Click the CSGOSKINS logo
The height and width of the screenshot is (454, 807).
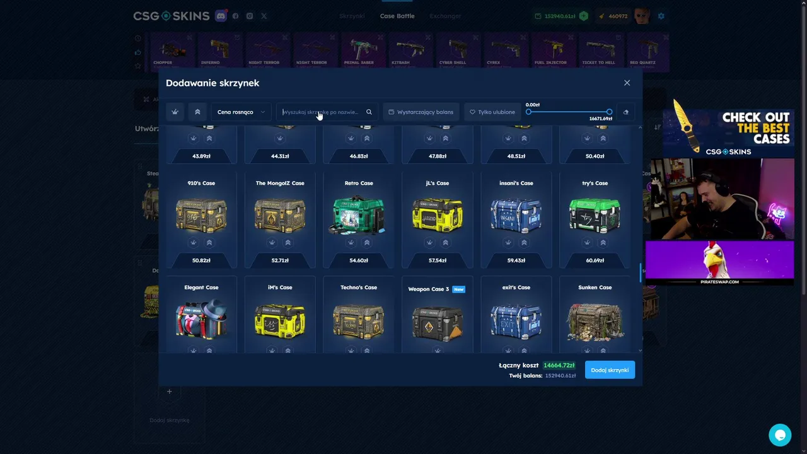(x=171, y=16)
